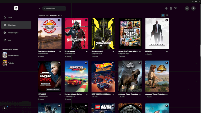Navigate to Store in the sidebar
Viewport: 201px width, 113px height.
[x=10, y=17]
